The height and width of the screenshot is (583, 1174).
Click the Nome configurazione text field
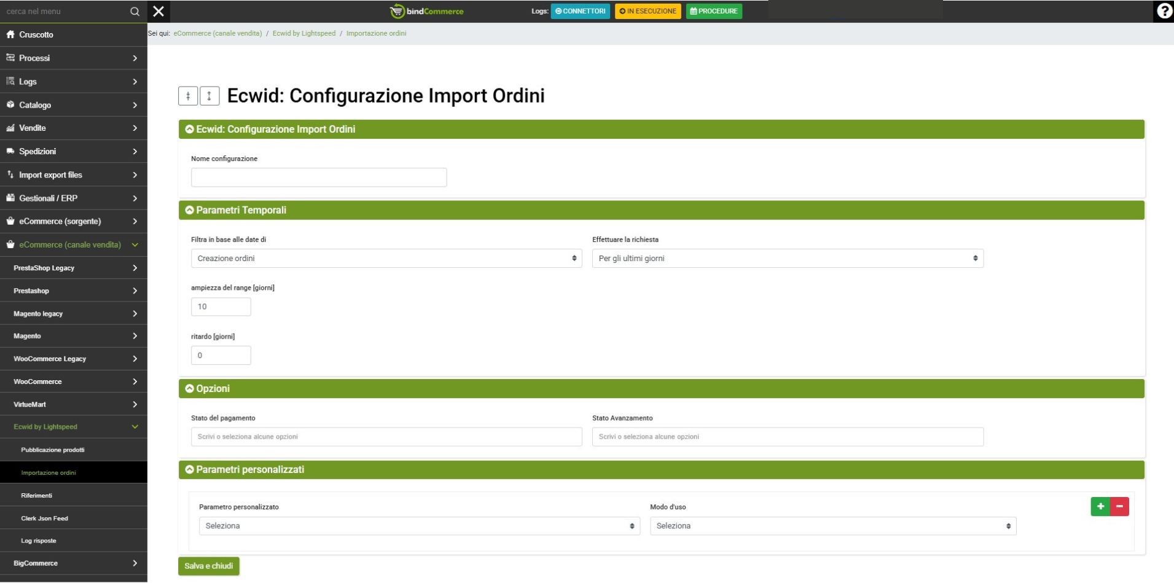318,178
